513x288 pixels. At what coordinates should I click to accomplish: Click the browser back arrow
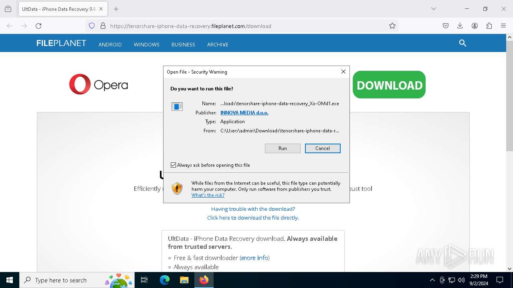[x=10, y=26]
